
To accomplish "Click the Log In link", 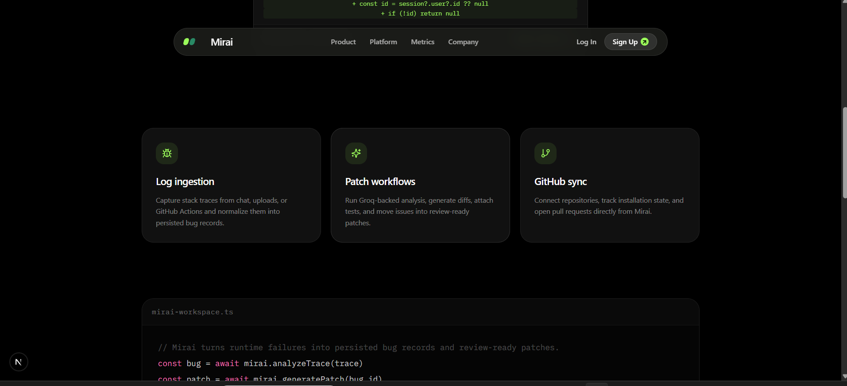I will [x=586, y=42].
